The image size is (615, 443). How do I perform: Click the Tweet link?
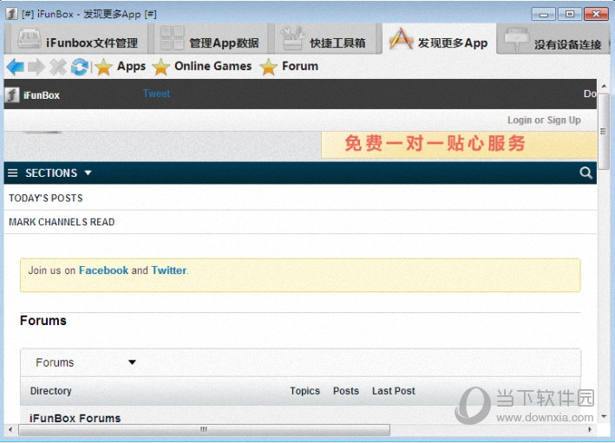pos(156,94)
